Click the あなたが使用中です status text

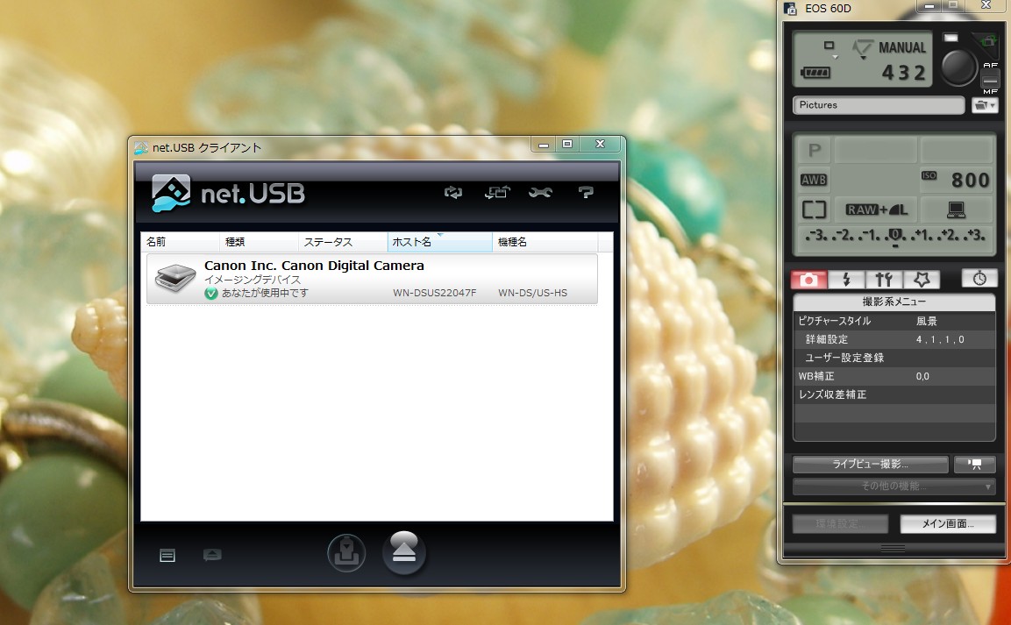pyautogui.click(x=265, y=293)
